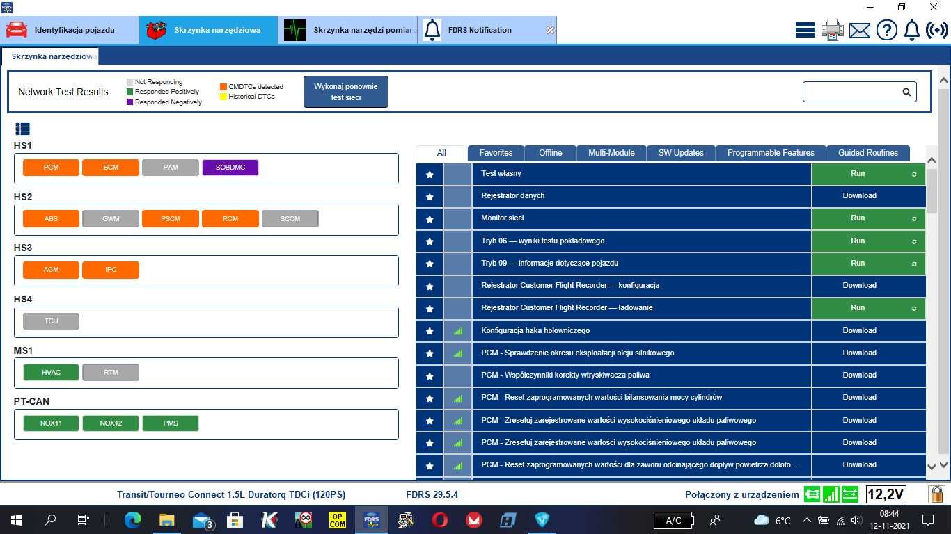Run Test własny
This screenshot has height=534, width=951.
pos(868,174)
